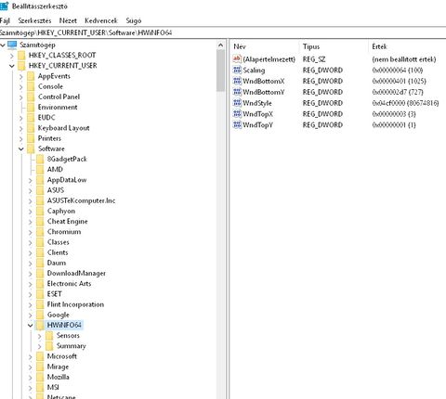
Task: Select the MSI key
Action: 53,388
